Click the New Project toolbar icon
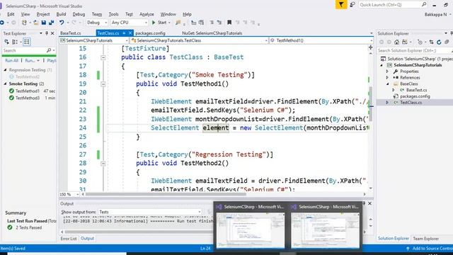Image resolution: width=453 pixels, height=255 pixels. [x=24, y=22]
